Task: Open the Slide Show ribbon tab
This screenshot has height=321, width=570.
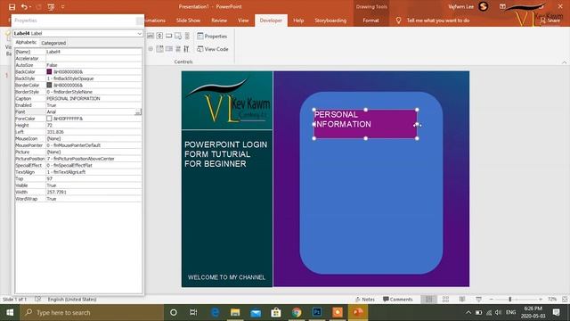Action: (x=188, y=21)
